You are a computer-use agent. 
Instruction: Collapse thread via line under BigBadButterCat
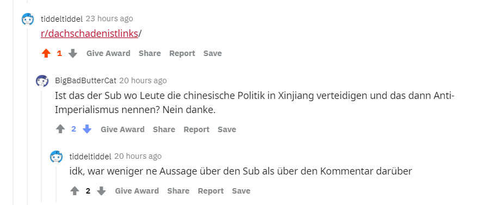(42, 146)
